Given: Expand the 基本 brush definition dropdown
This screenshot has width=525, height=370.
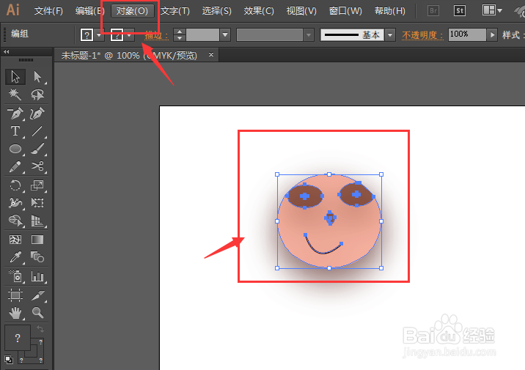Looking at the screenshot, I should (x=390, y=34).
